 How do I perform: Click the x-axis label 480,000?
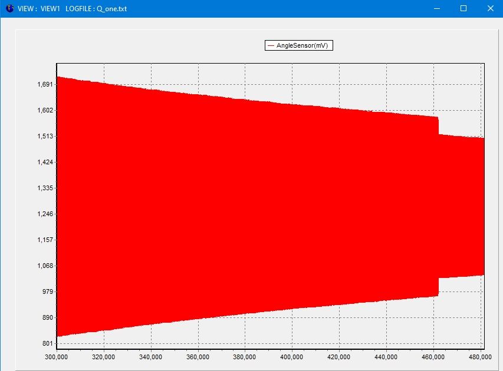point(480,357)
